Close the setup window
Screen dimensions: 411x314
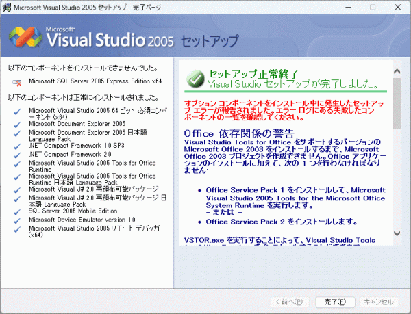coord(398,8)
